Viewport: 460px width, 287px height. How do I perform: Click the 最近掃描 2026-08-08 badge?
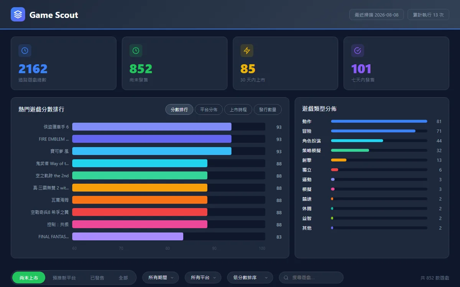[376, 15]
